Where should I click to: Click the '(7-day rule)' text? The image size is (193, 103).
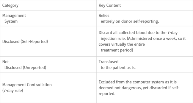(x=13, y=91)
